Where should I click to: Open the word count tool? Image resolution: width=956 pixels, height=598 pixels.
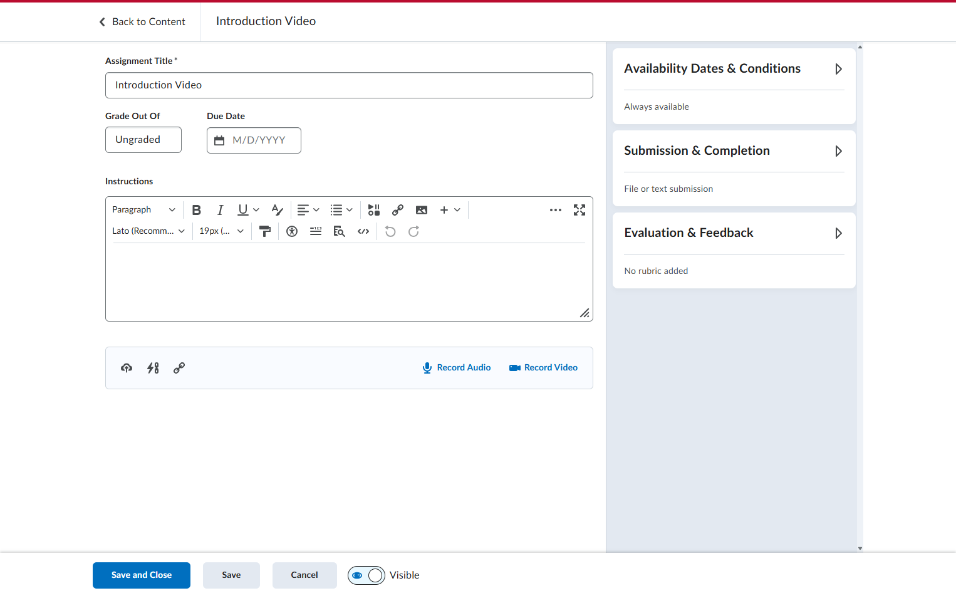316,231
